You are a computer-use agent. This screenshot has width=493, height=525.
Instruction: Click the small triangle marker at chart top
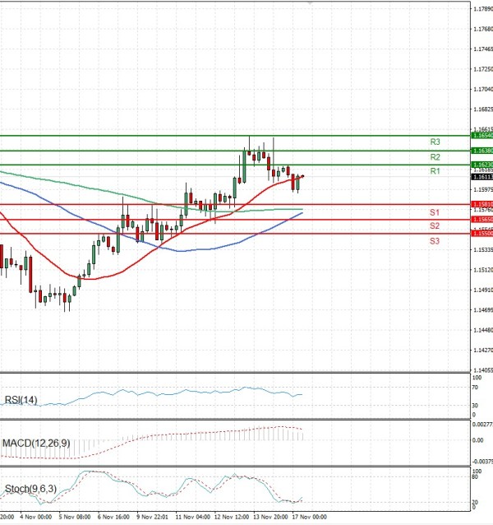point(310,3)
